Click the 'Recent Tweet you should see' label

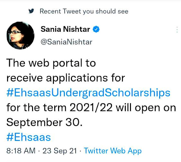click(84, 12)
